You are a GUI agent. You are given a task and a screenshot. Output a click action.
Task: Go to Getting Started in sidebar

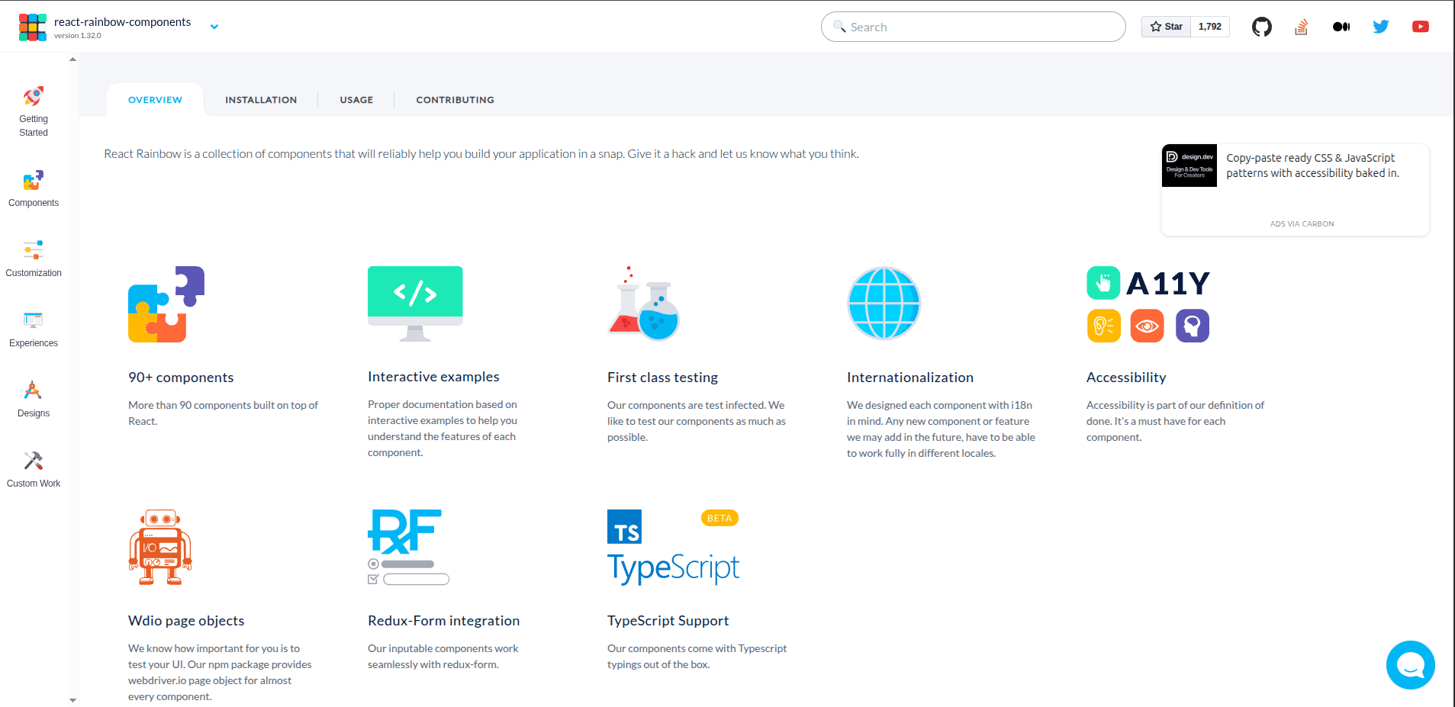[x=34, y=112]
